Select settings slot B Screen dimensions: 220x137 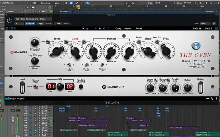click(x=100, y=28)
